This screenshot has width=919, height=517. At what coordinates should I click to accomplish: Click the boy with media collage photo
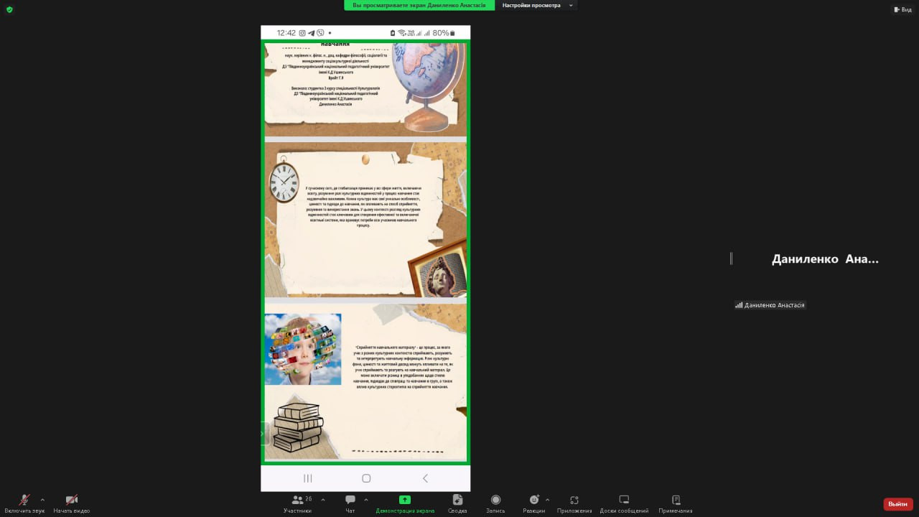[x=303, y=349]
